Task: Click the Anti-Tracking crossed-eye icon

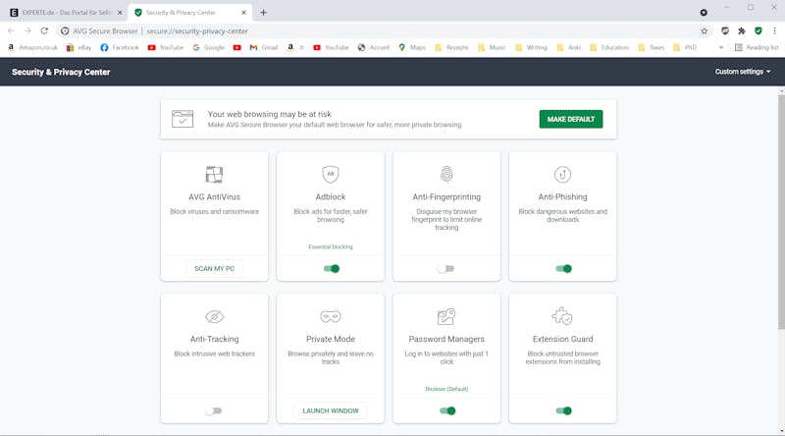Action: (214, 317)
